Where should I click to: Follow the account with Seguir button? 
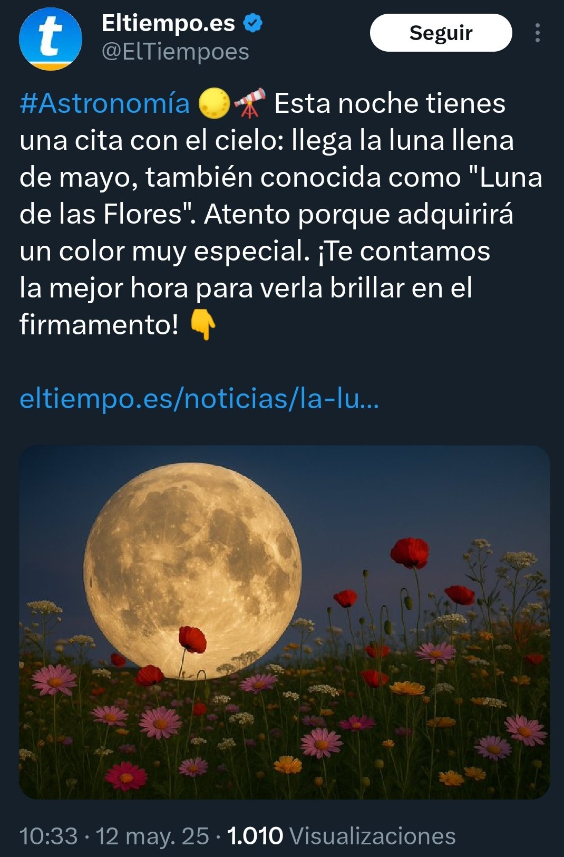click(441, 33)
